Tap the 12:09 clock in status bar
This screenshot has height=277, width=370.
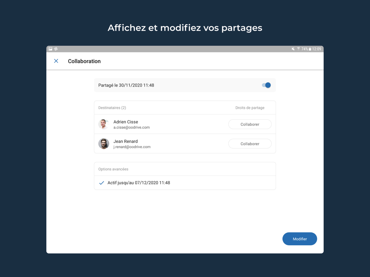[x=316, y=49]
